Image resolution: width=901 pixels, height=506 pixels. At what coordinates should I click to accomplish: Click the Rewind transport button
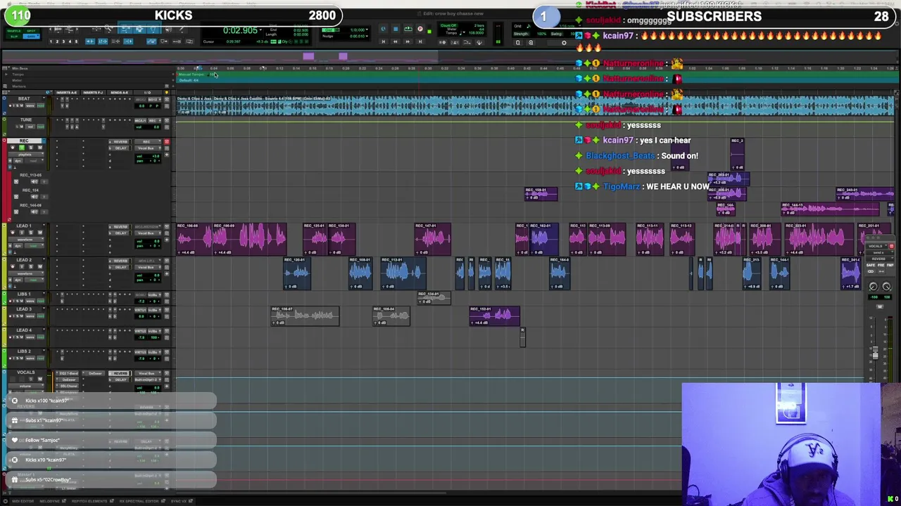pos(395,41)
